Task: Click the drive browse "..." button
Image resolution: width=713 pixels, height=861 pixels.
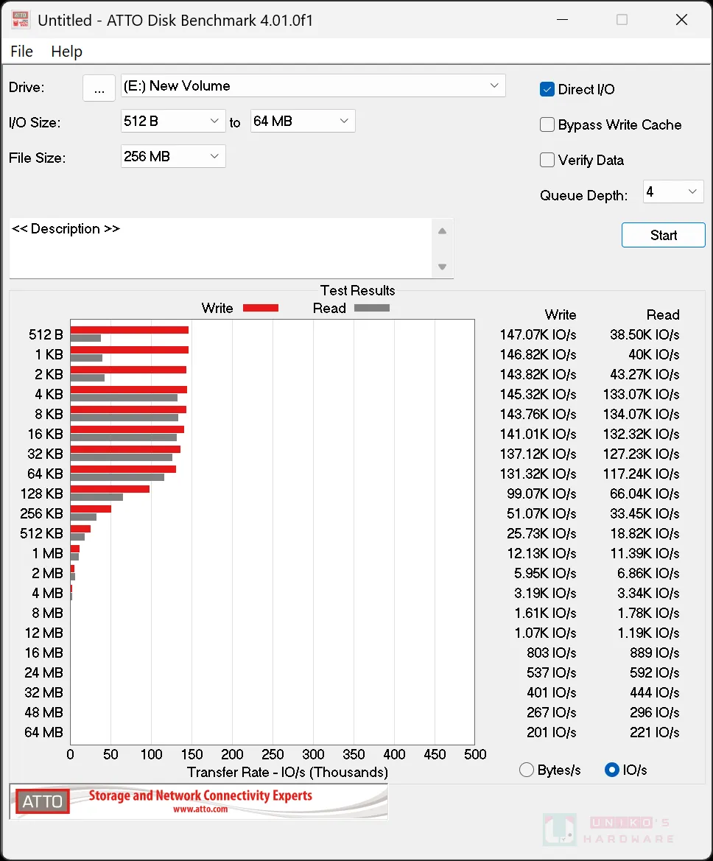Action: (x=99, y=88)
